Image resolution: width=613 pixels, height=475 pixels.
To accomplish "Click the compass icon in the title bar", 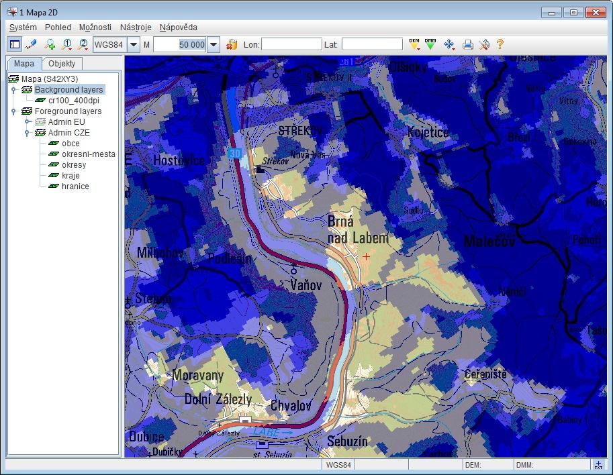I will pos(12,12).
